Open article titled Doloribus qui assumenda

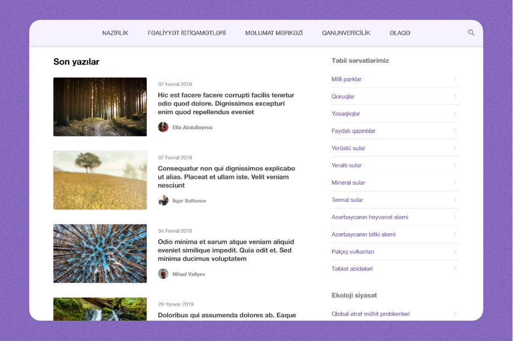pyautogui.click(x=227, y=315)
